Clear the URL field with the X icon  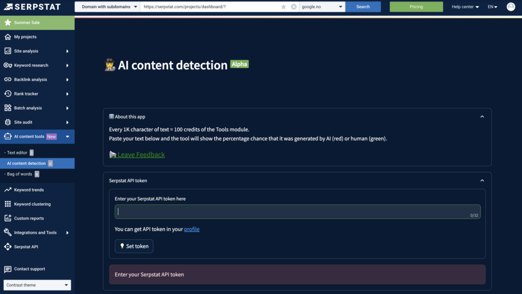294,7
